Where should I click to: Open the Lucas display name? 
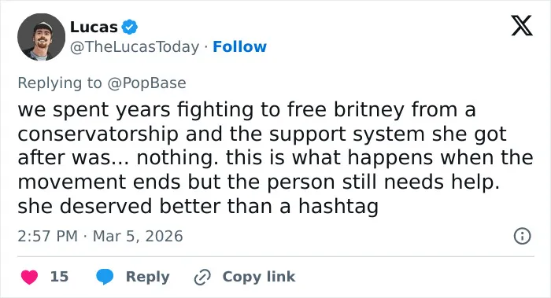point(94,27)
